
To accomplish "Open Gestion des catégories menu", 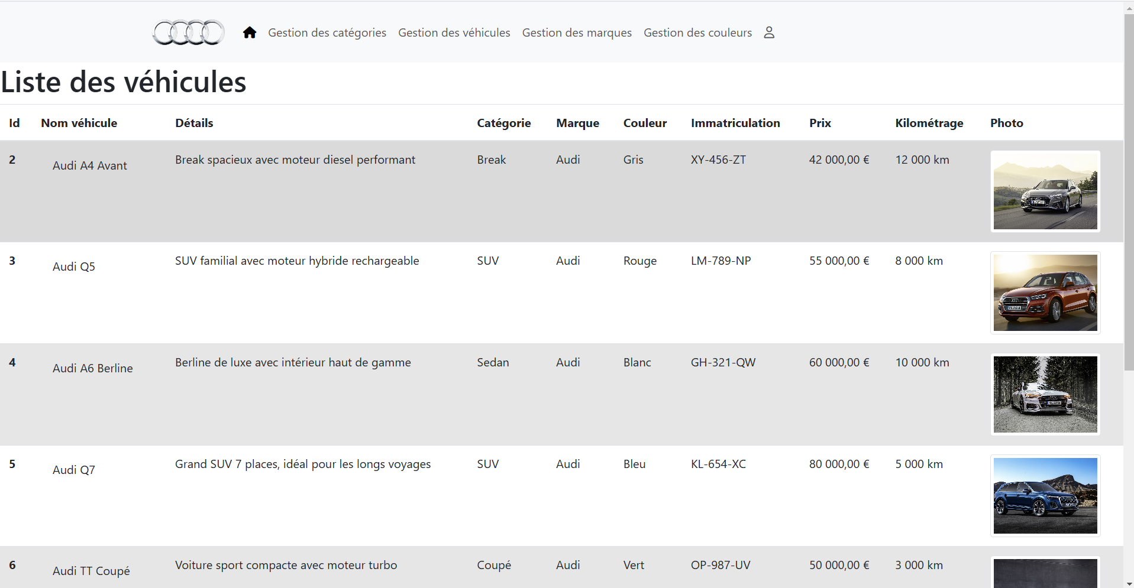I will [327, 33].
